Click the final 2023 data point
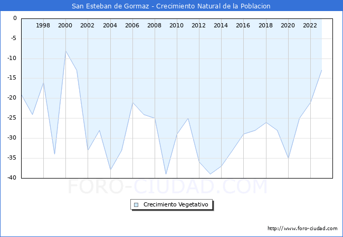 click(321, 70)
